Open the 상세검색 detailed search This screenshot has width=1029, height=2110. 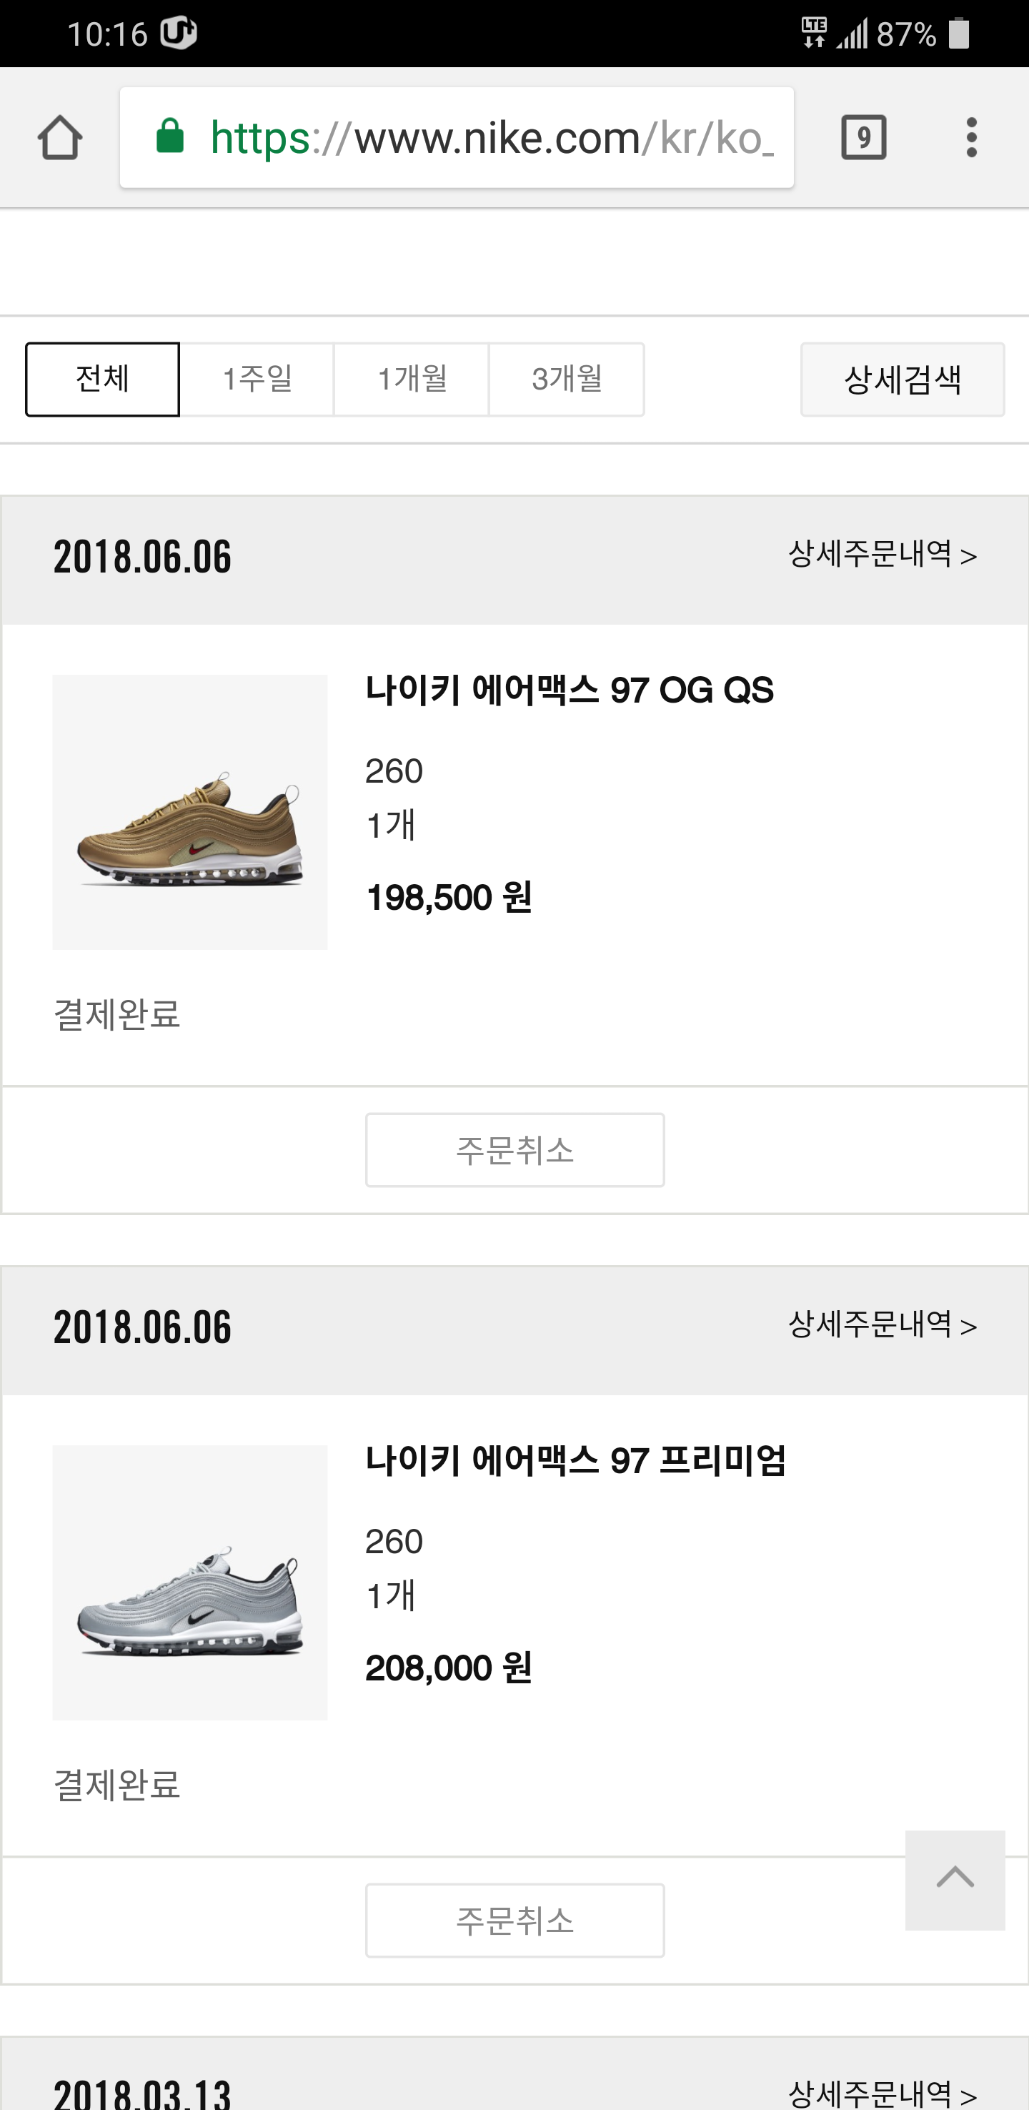[902, 380]
